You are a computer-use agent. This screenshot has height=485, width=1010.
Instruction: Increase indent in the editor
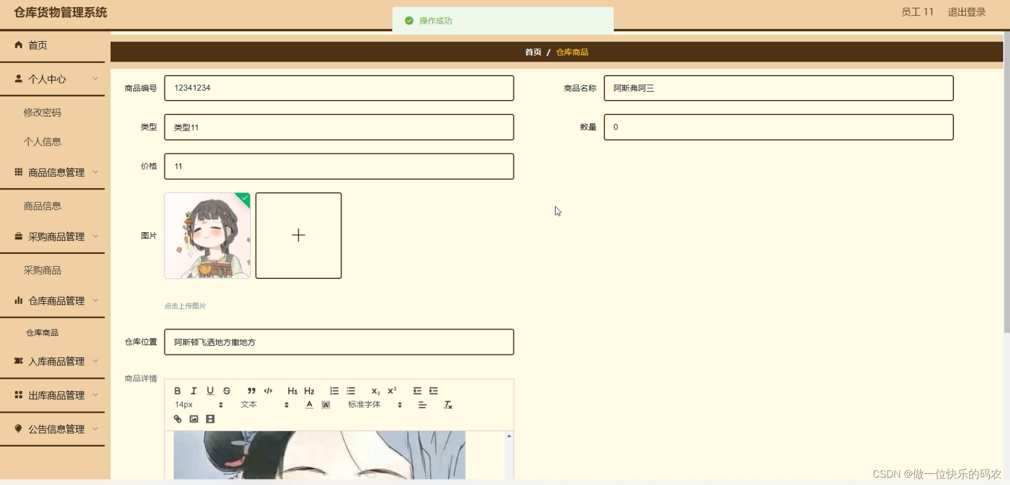(x=434, y=391)
